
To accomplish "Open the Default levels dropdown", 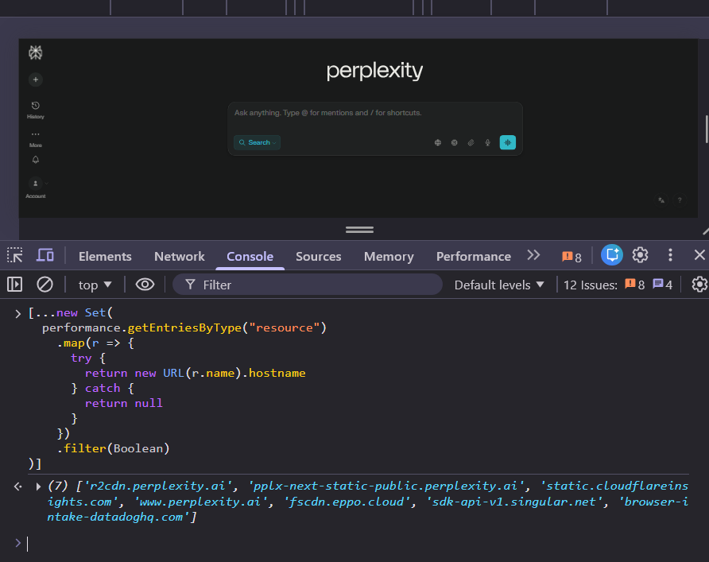I will click(x=499, y=285).
